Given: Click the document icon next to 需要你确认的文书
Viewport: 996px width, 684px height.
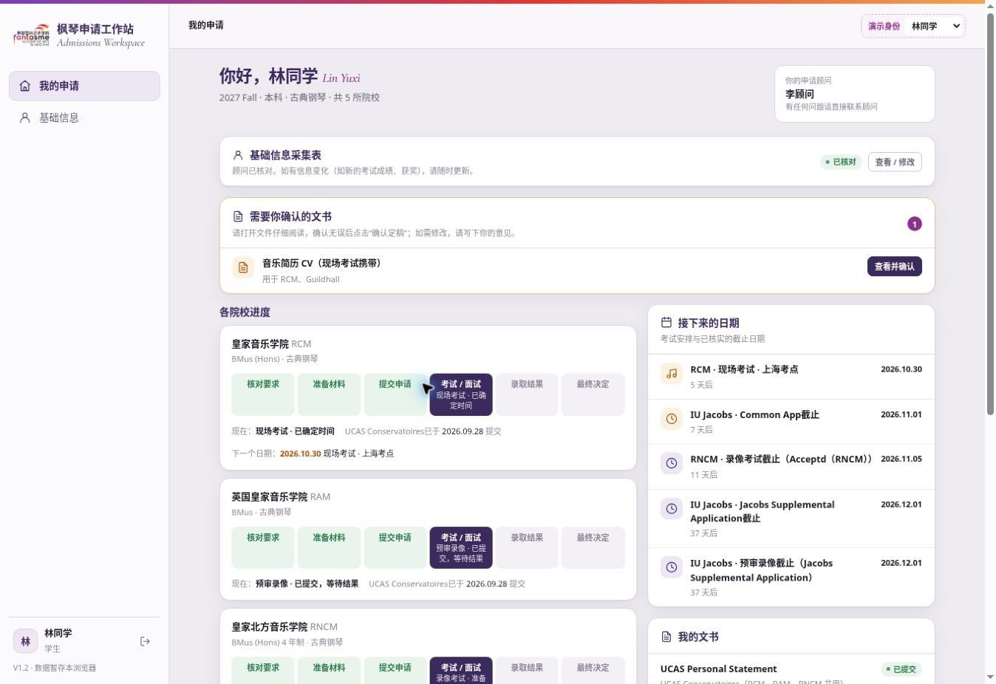Looking at the screenshot, I should [238, 216].
